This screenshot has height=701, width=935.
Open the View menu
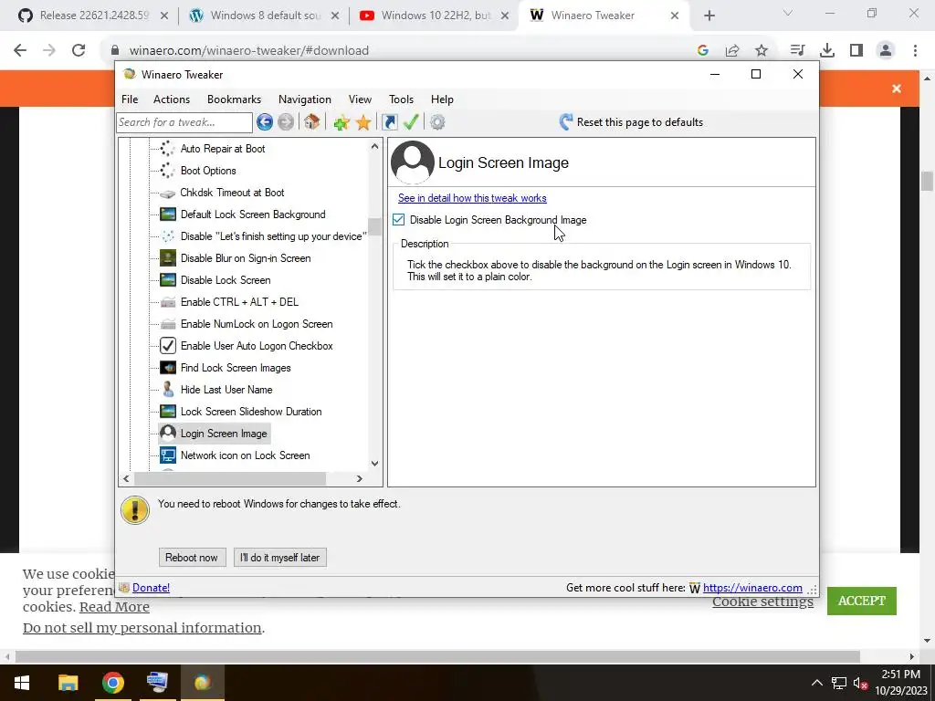click(360, 99)
